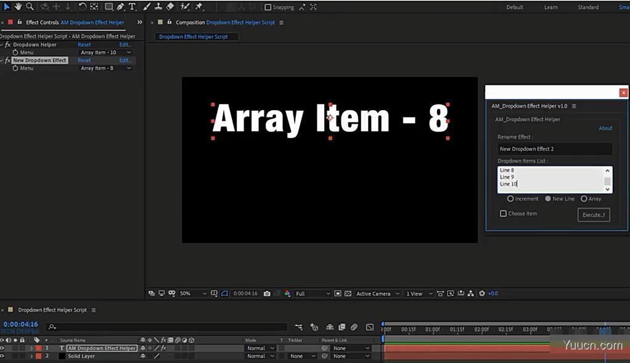Open Mode dropdown for Solid Layer
This screenshot has width=630, height=363.
[x=260, y=356]
